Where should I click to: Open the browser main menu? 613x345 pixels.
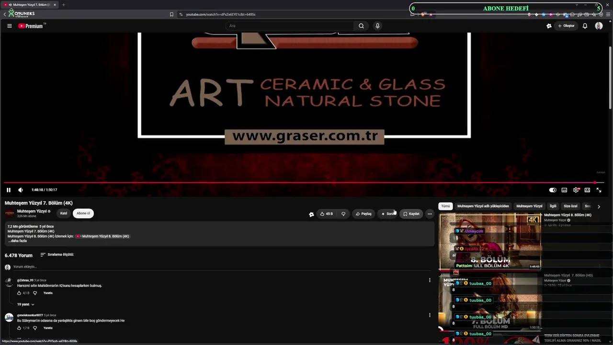608,14
